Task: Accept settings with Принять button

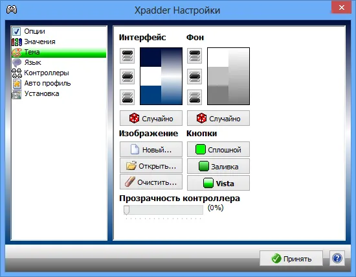Action: (x=291, y=258)
